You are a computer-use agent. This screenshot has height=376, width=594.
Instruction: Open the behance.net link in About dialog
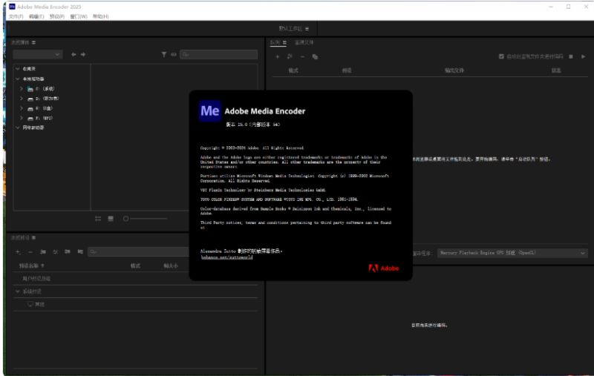(x=226, y=257)
